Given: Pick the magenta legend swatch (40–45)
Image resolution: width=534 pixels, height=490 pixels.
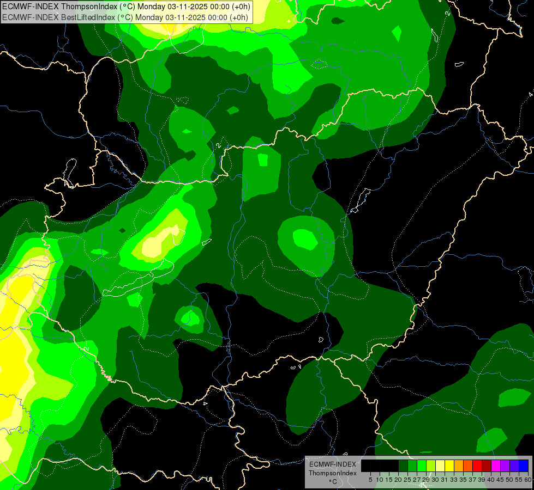Looking at the screenshot, I should pyautogui.click(x=496, y=465).
